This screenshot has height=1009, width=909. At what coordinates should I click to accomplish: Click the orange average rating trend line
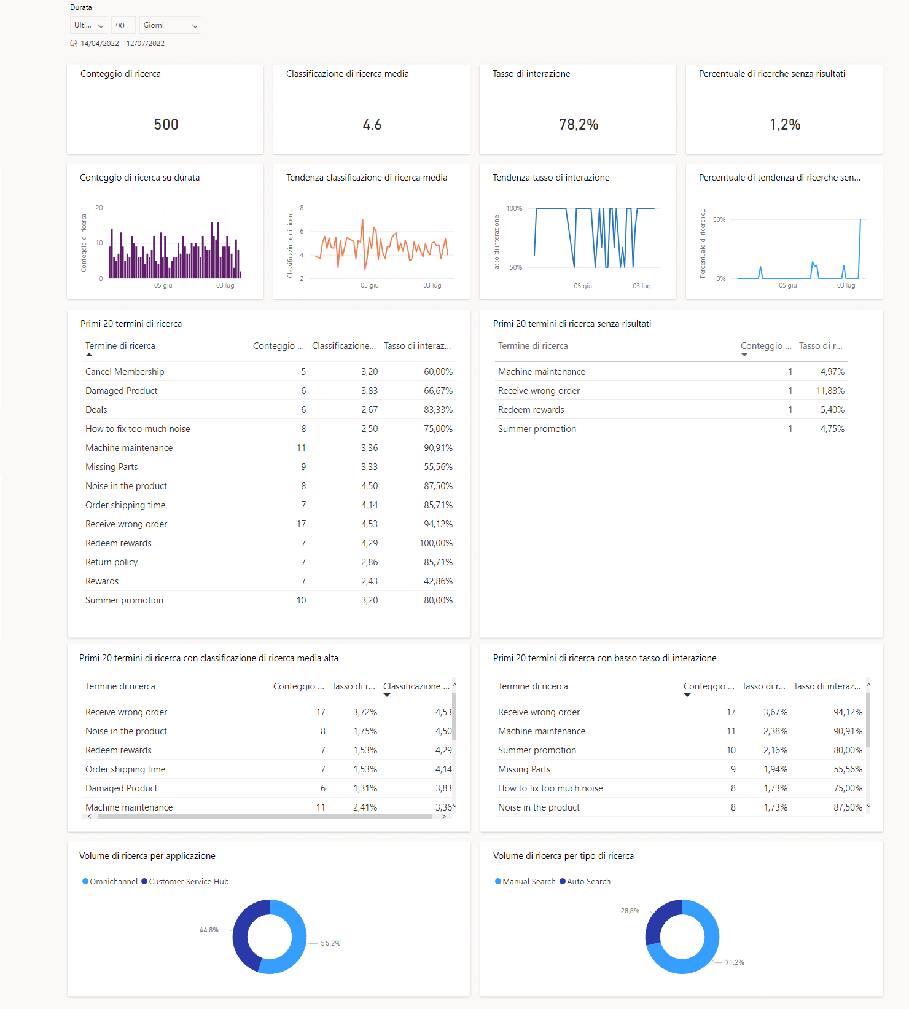click(381, 246)
